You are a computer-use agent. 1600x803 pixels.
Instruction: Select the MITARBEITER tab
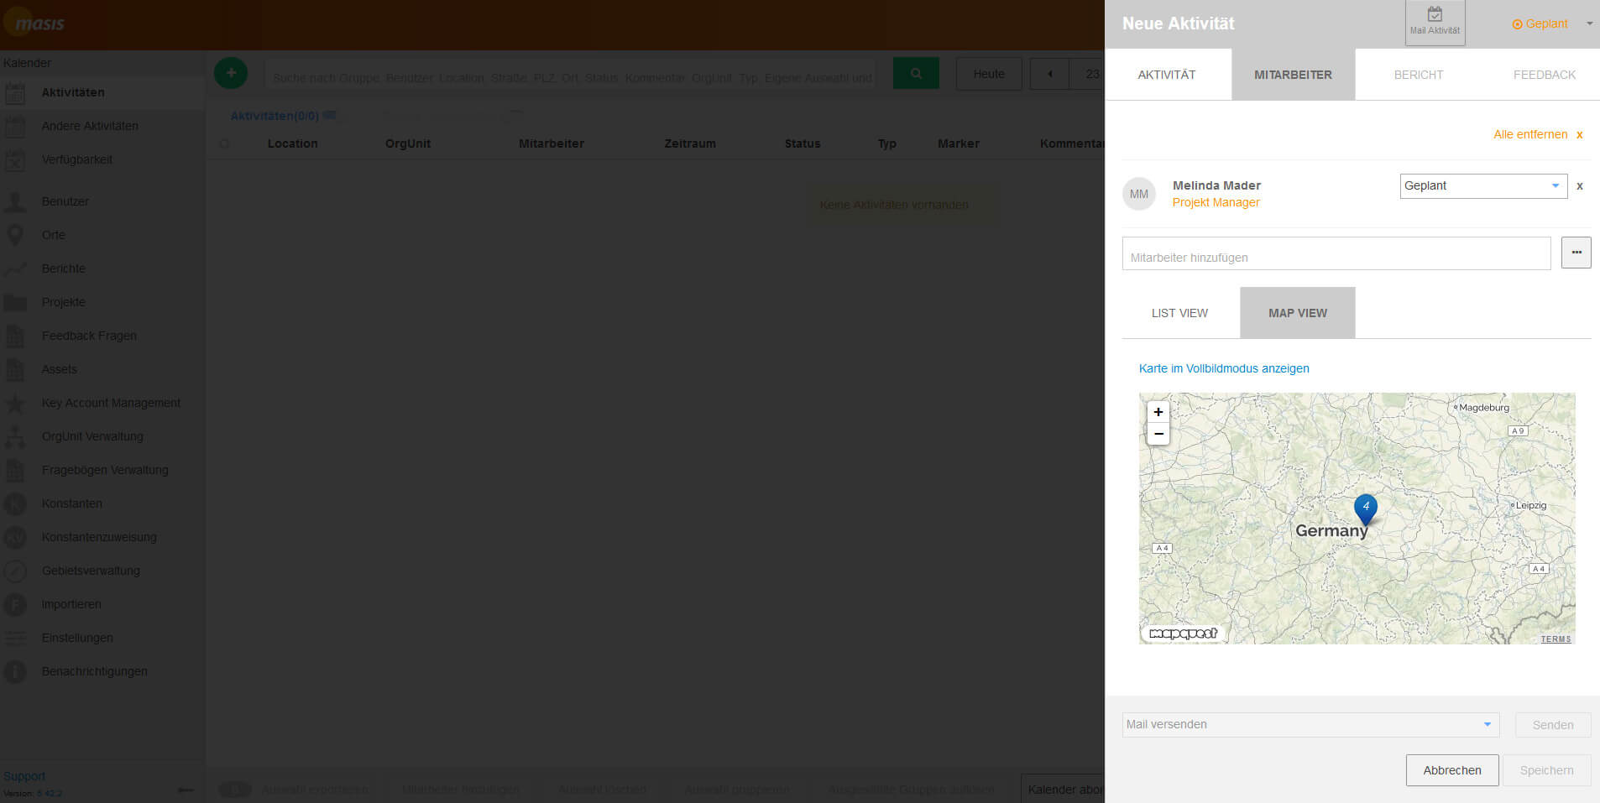click(x=1293, y=75)
